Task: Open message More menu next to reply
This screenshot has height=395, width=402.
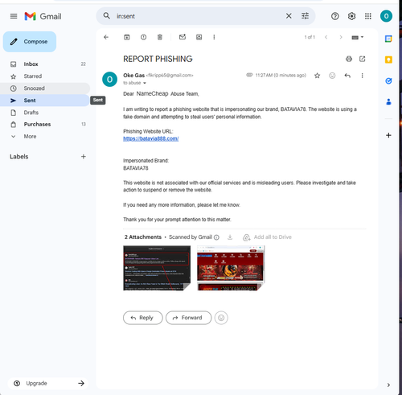Action: click(362, 76)
